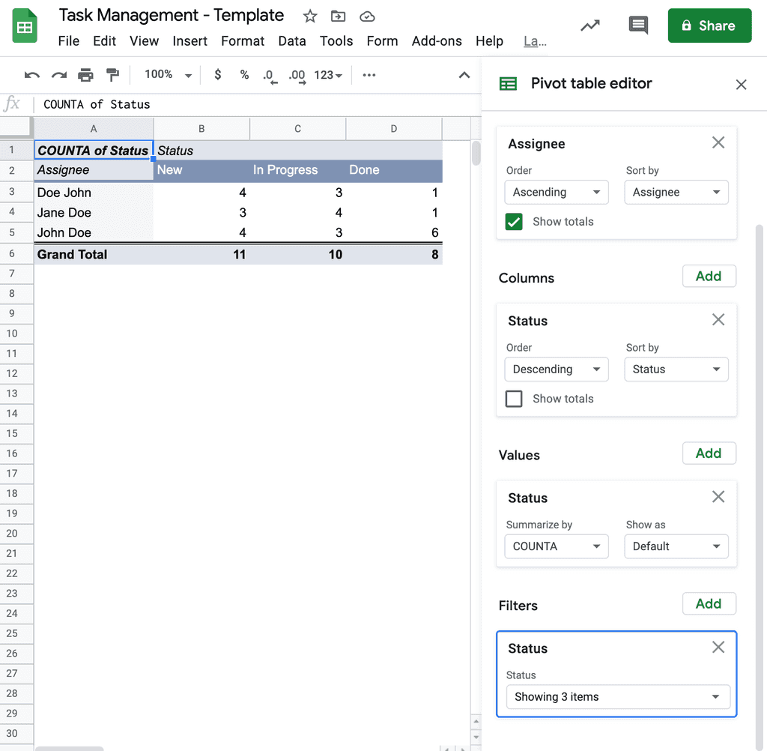Undo the last action

(x=31, y=75)
